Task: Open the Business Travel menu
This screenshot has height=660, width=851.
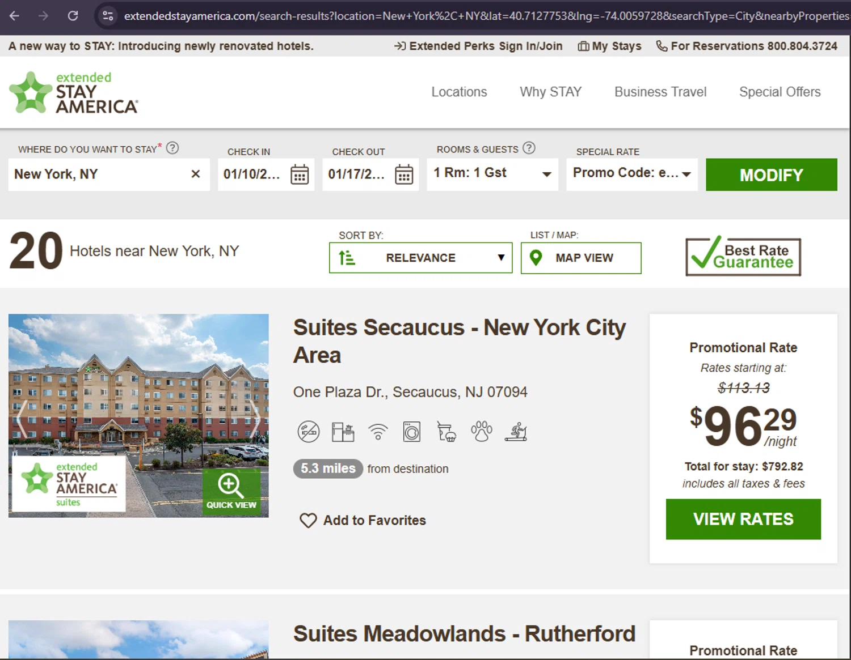Action: [660, 92]
